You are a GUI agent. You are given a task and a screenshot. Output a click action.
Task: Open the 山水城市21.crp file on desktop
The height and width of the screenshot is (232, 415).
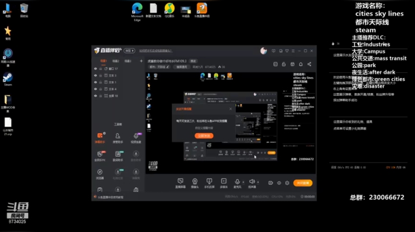click(x=7, y=126)
